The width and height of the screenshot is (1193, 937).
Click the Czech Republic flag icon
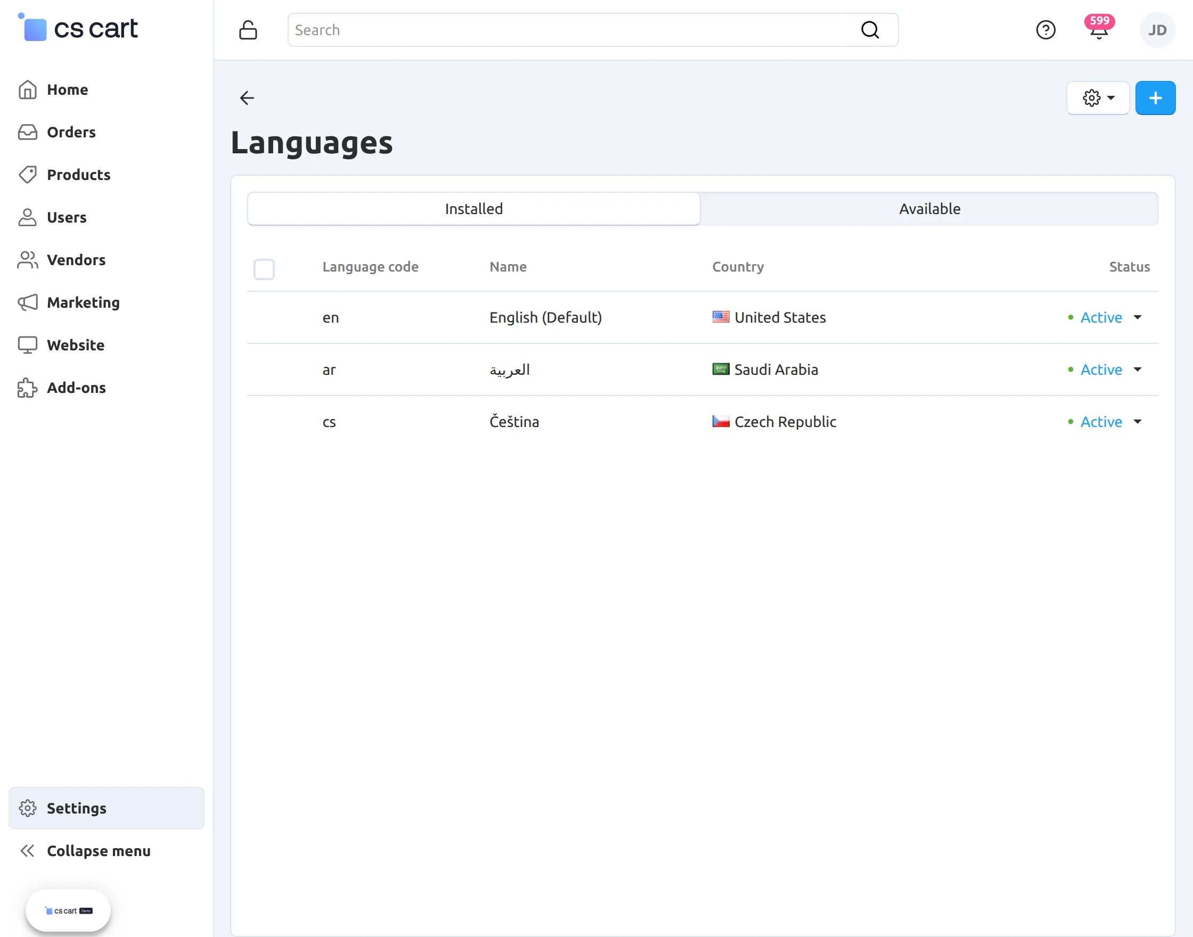coord(721,421)
